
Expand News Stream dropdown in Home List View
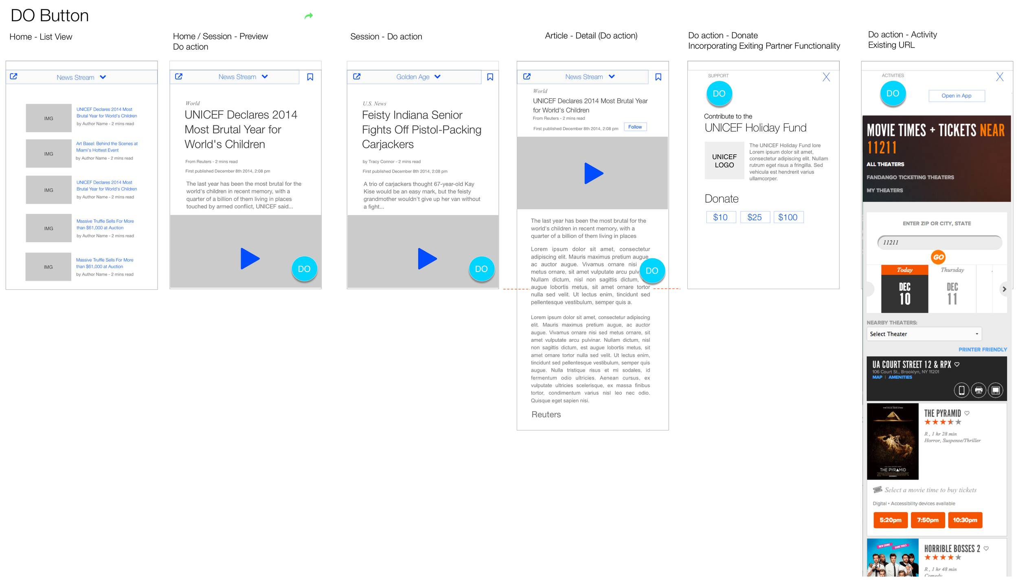tap(103, 77)
